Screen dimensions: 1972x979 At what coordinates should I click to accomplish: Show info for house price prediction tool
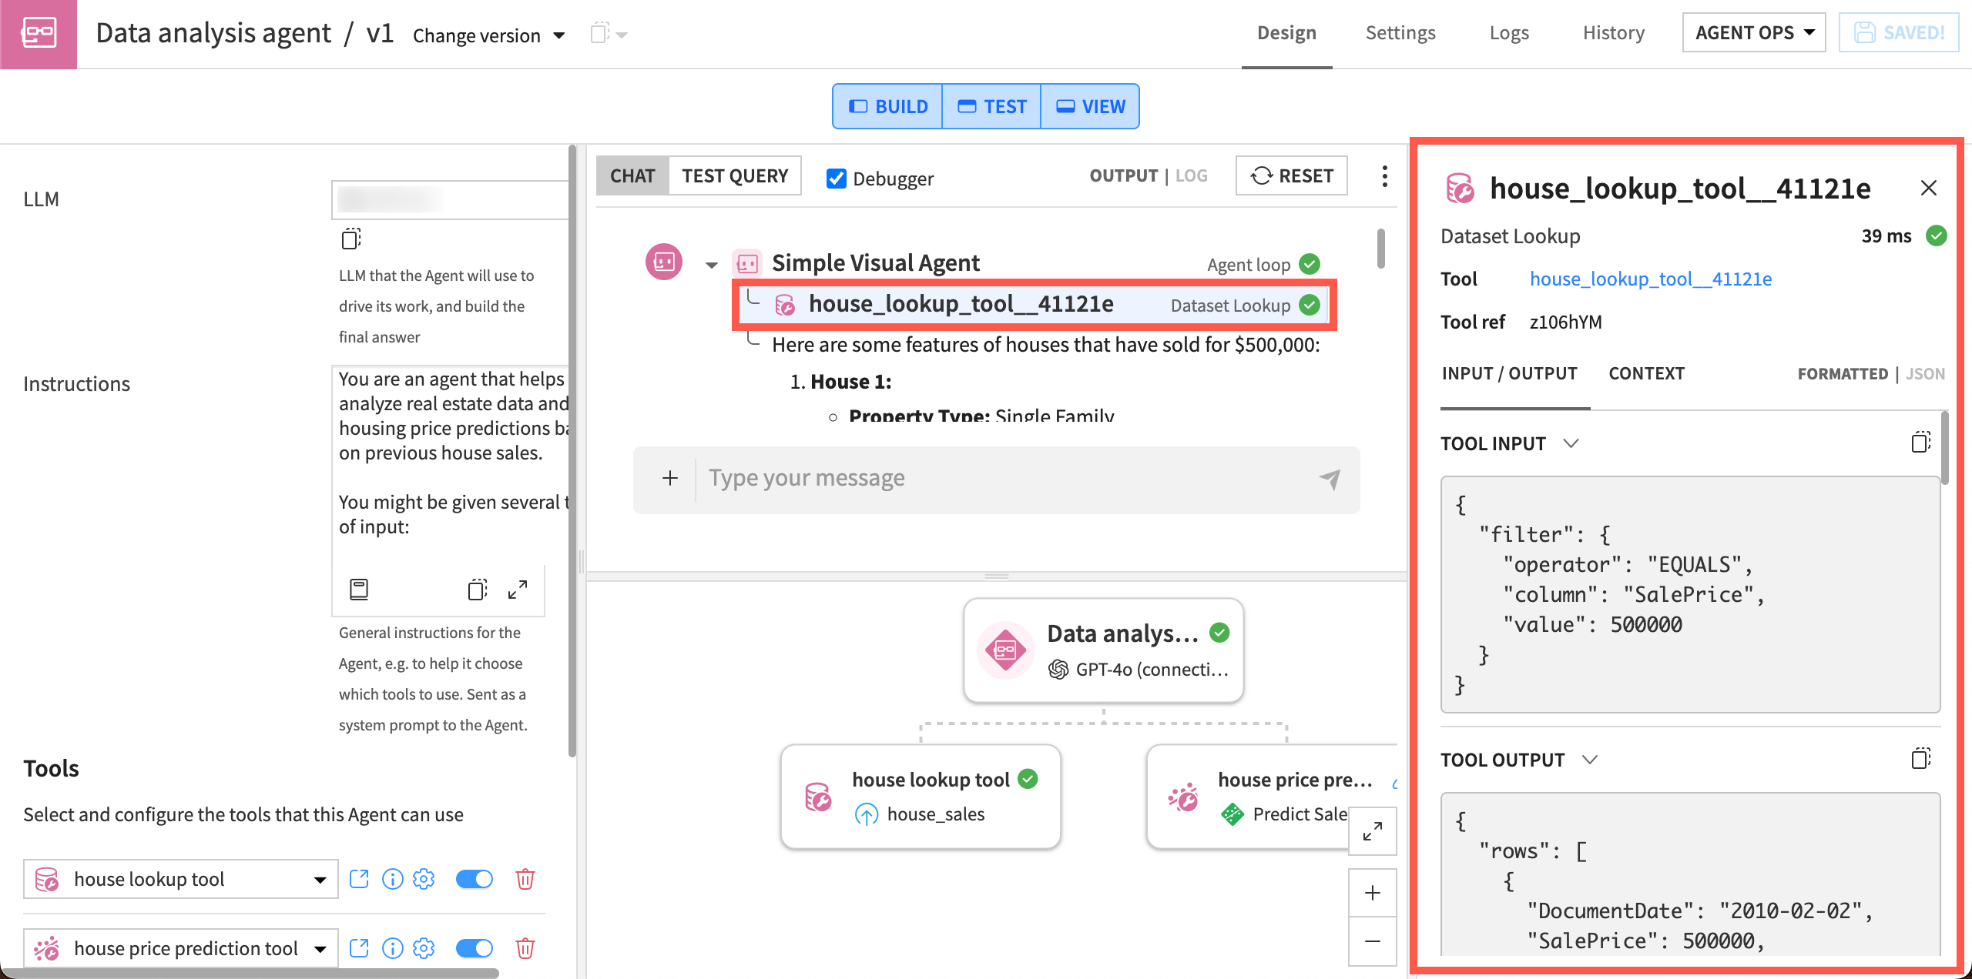[393, 948]
